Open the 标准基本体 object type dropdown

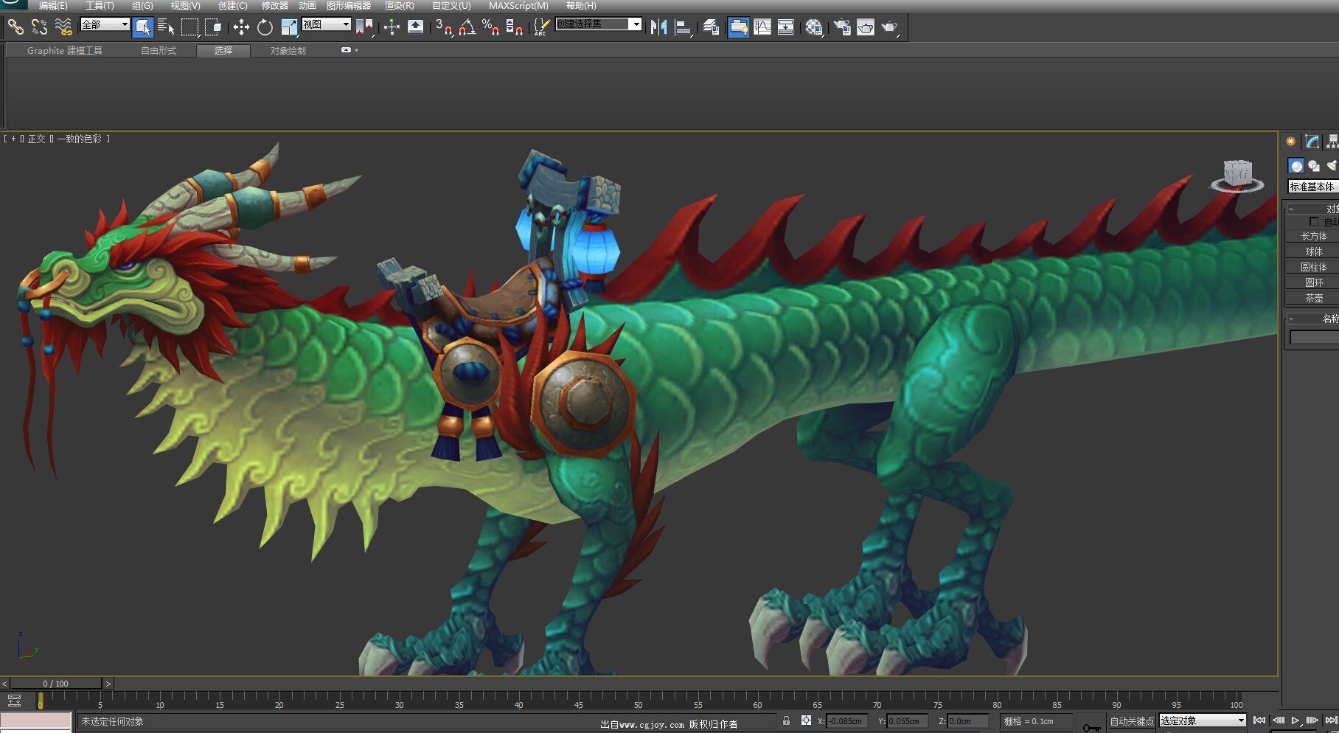tap(1312, 187)
